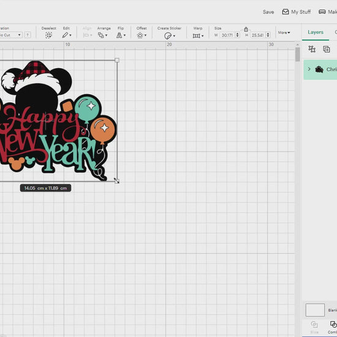Expand the Arrange dropdown arrow

pyautogui.click(x=106, y=36)
